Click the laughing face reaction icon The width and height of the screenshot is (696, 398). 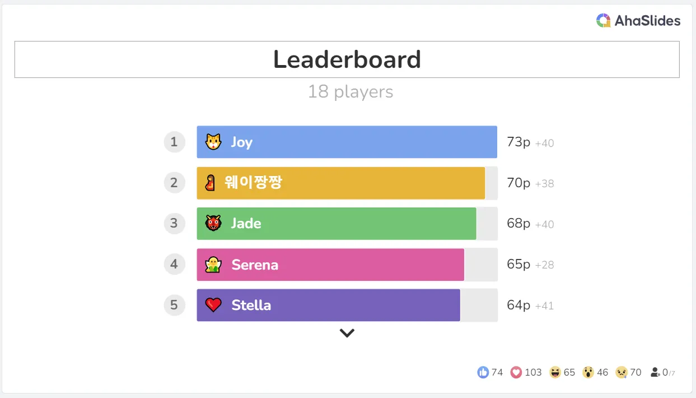click(x=555, y=372)
